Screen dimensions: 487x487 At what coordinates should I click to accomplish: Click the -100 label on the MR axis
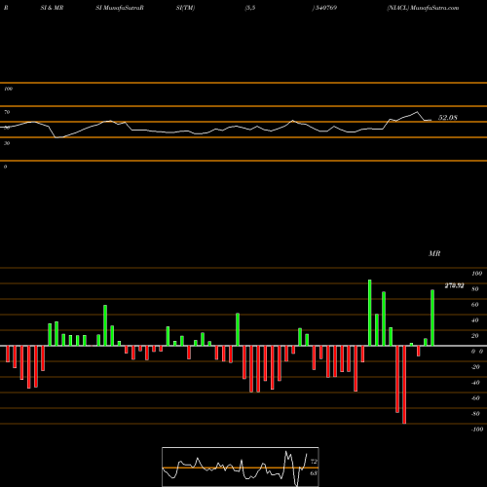pyautogui.click(x=477, y=430)
